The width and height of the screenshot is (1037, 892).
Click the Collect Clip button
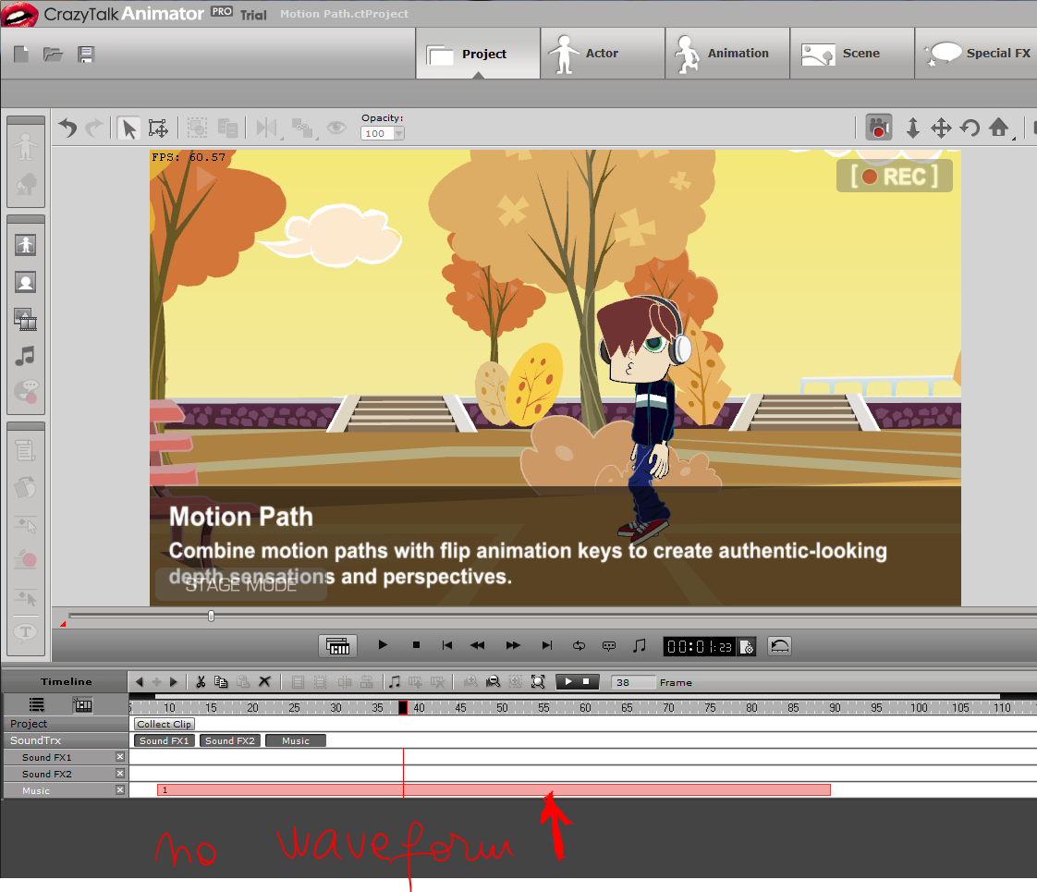[165, 724]
